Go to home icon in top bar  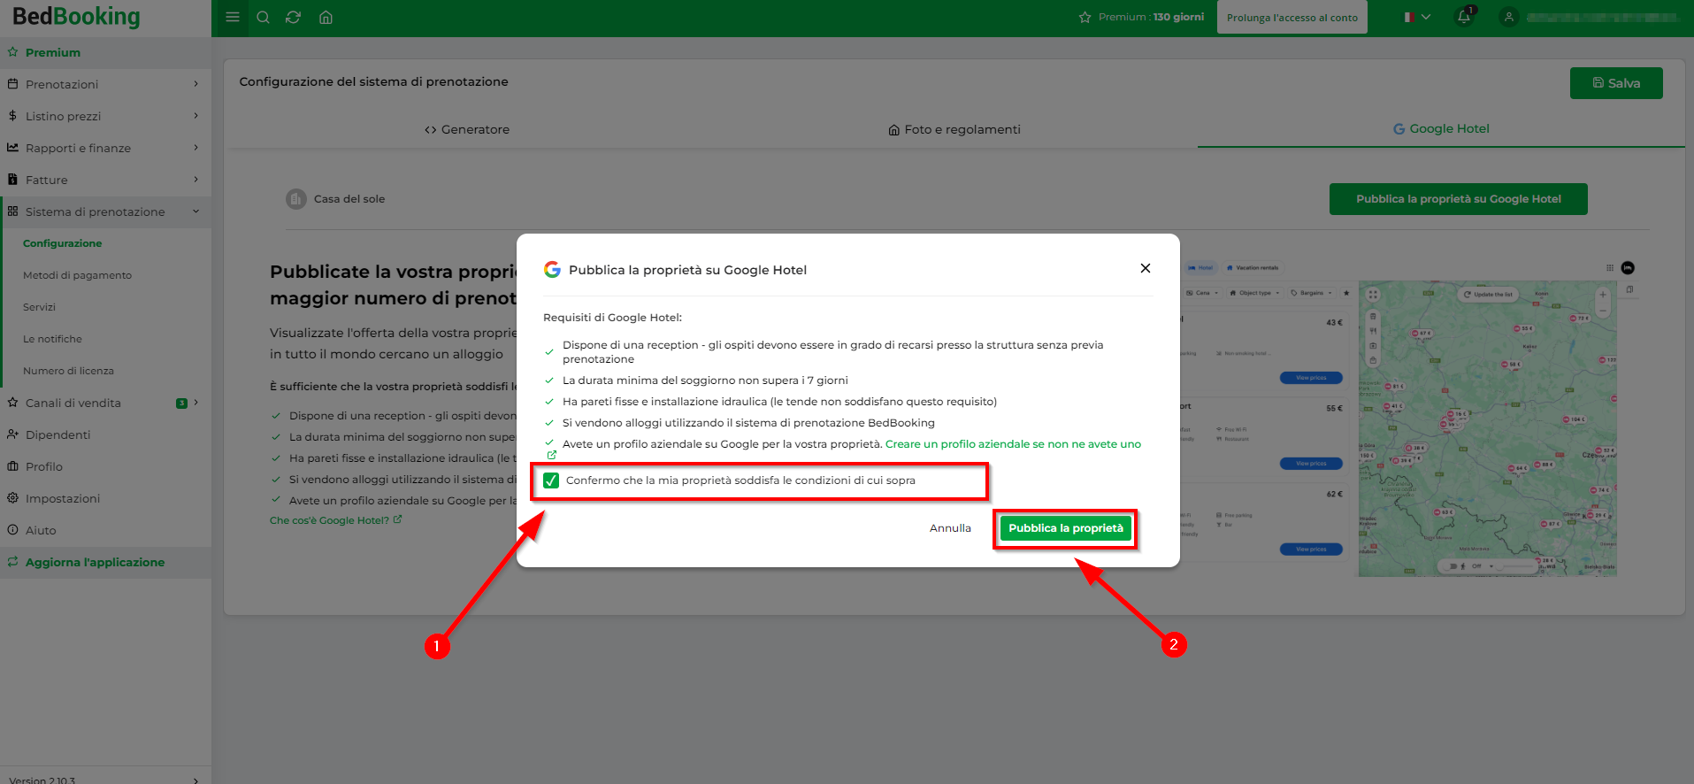tap(326, 17)
